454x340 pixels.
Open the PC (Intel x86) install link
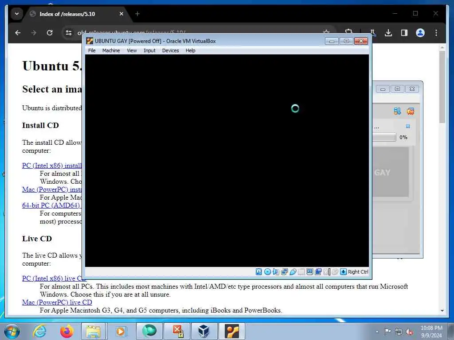coord(52,166)
